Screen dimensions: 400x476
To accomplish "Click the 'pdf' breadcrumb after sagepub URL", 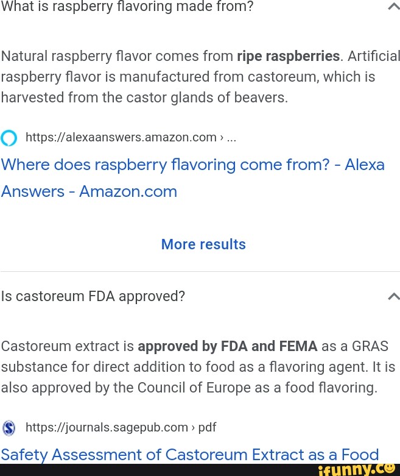I will coord(207,428).
